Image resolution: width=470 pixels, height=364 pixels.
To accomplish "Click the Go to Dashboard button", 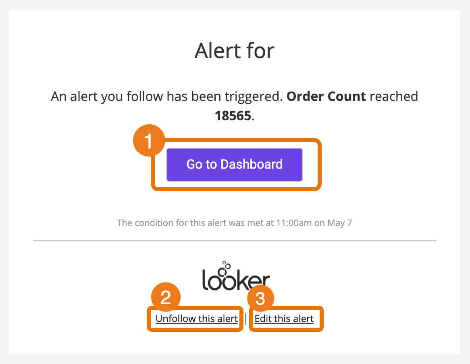I will (x=234, y=164).
